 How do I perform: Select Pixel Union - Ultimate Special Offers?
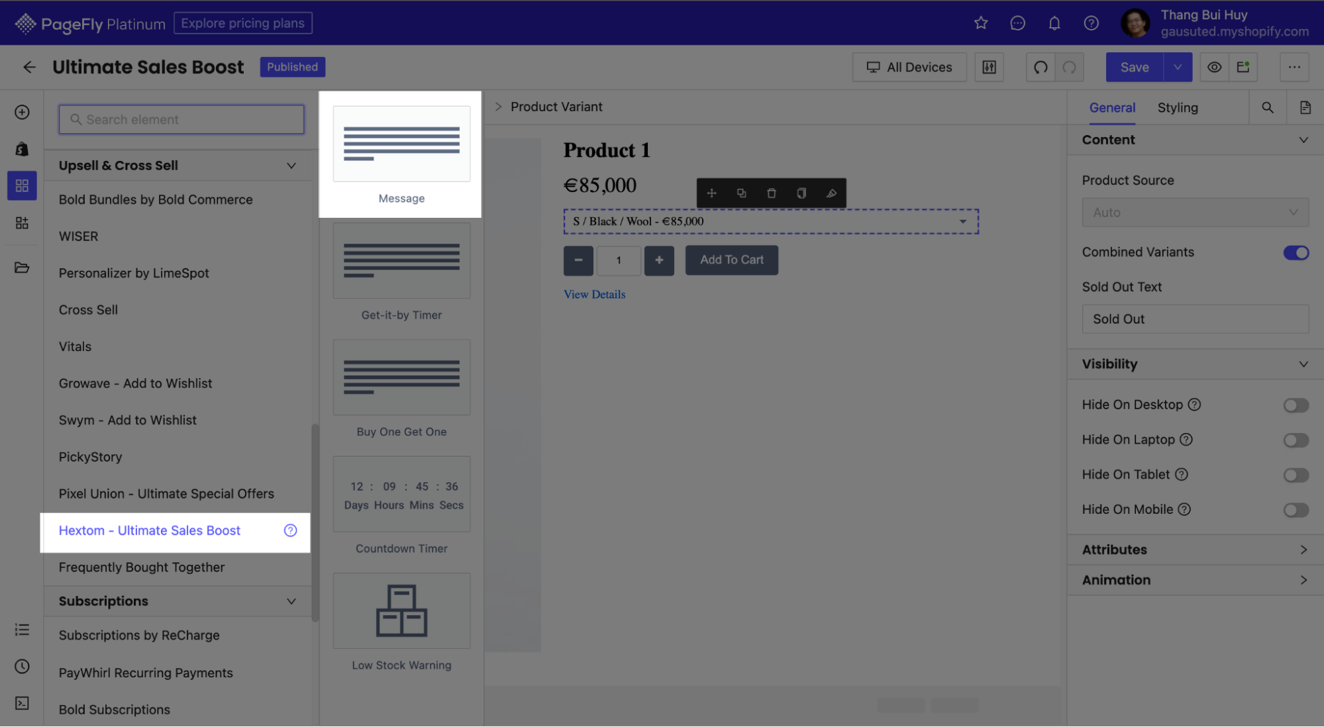pos(166,494)
